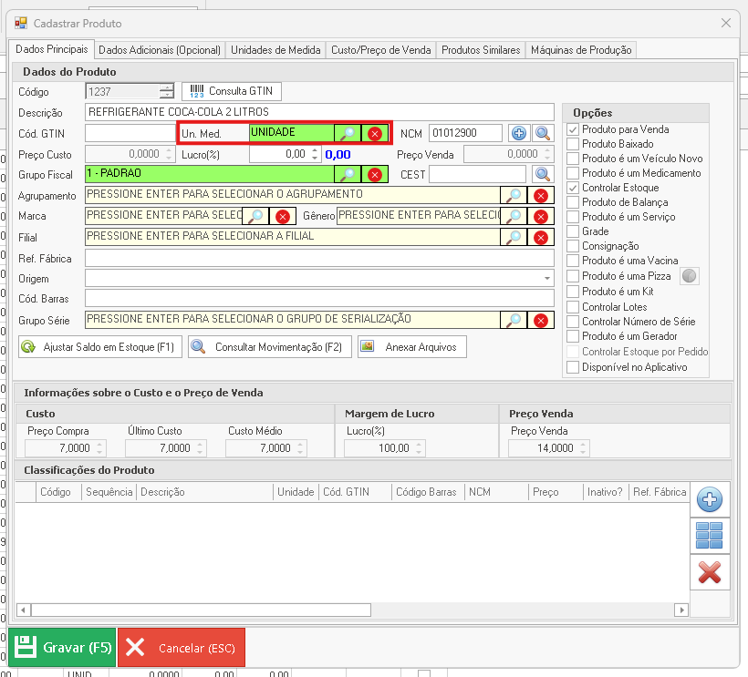Image resolution: width=748 pixels, height=677 pixels.
Task: Click the Ref. Fábrica input field
Action: coord(319,258)
